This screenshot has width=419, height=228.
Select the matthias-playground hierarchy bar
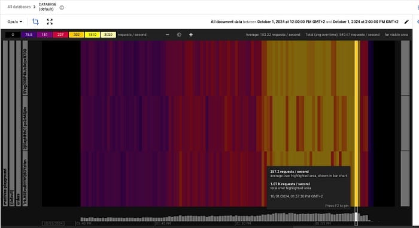pyautogui.click(x=5, y=123)
